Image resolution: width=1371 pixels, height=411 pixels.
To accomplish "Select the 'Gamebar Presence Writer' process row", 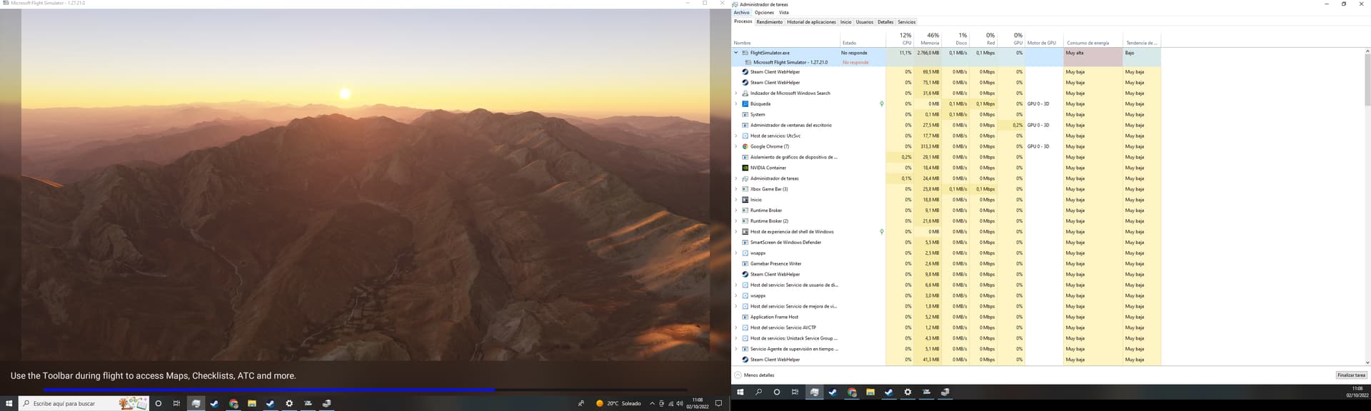I will point(946,264).
